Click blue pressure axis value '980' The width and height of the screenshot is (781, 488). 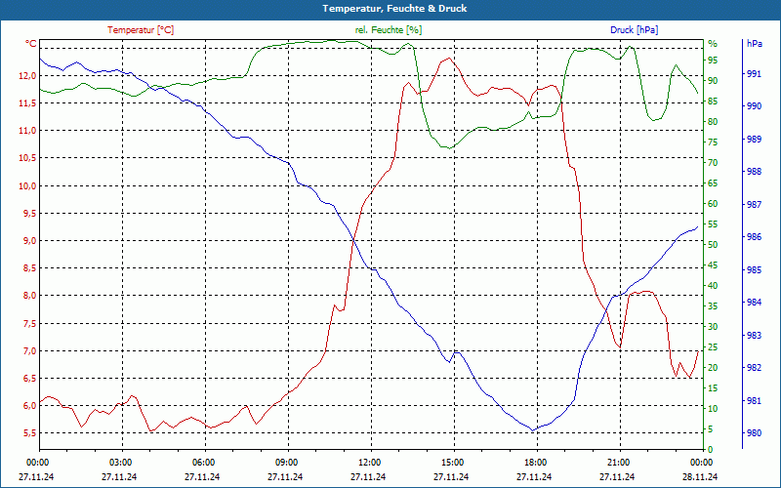[x=755, y=432]
